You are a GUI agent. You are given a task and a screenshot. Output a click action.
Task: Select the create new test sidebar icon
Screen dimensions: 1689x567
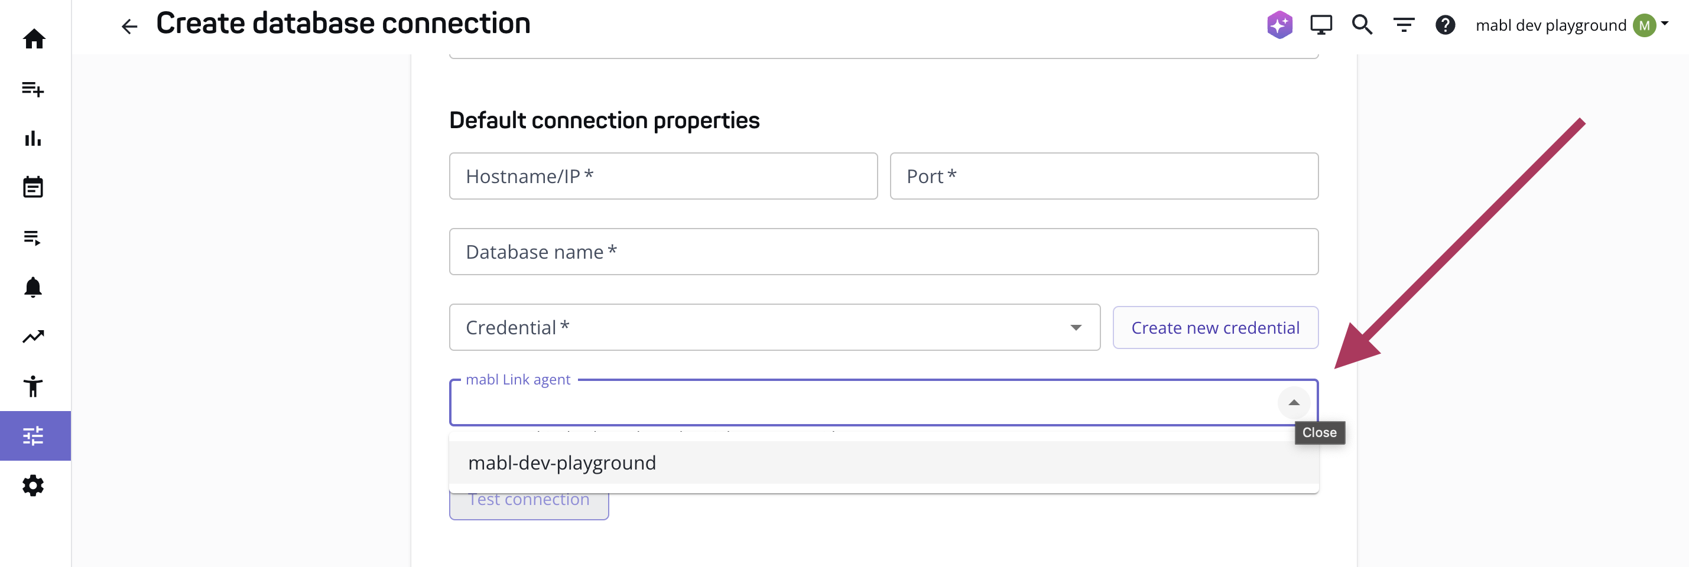tap(34, 90)
